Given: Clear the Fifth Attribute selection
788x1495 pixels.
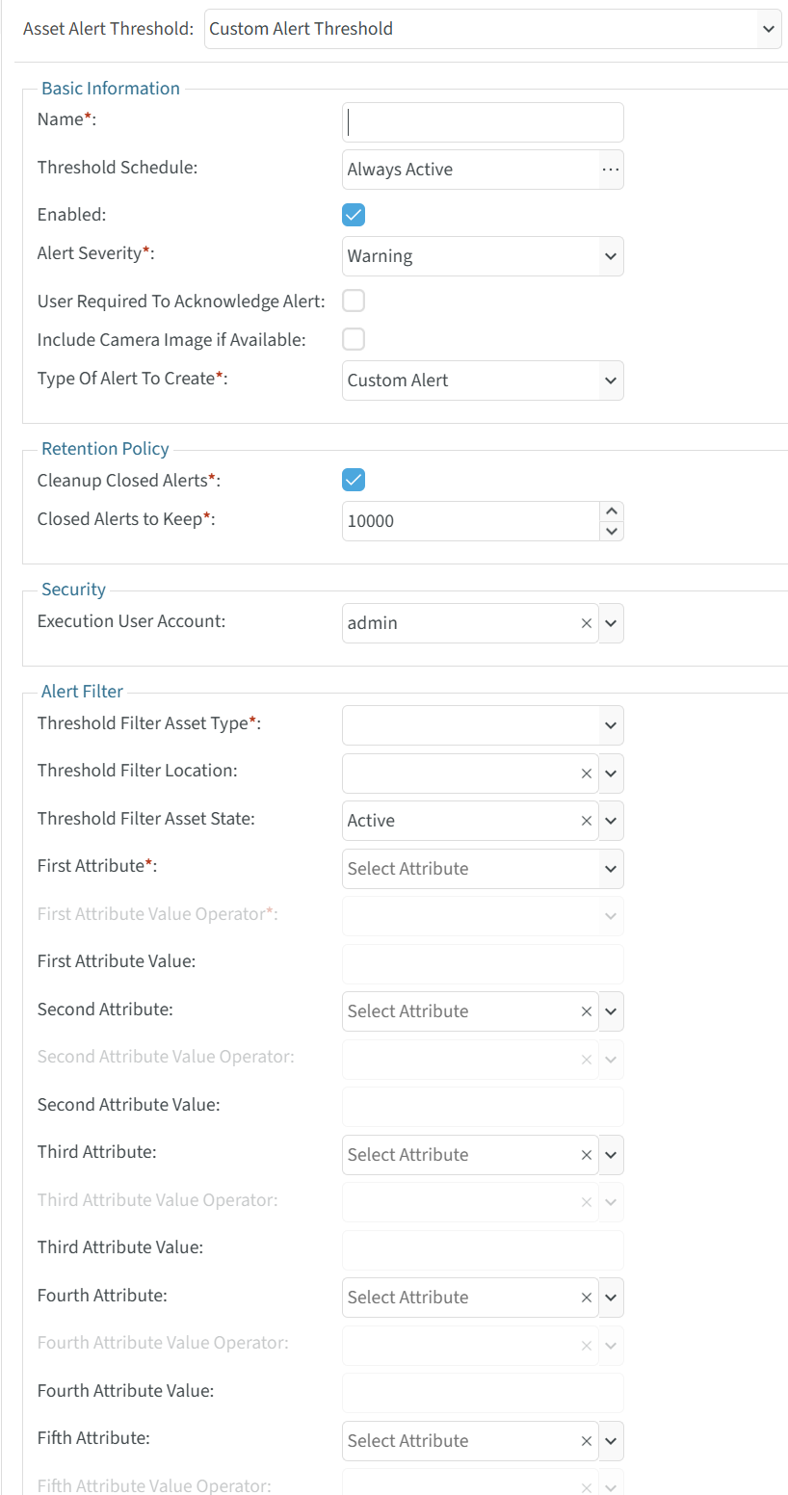Looking at the screenshot, I should (586, 1441).
